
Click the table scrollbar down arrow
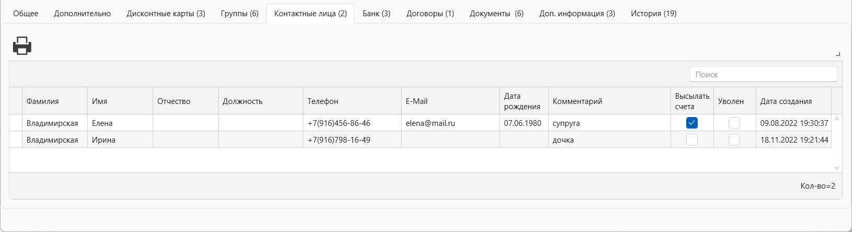(837, 169)
